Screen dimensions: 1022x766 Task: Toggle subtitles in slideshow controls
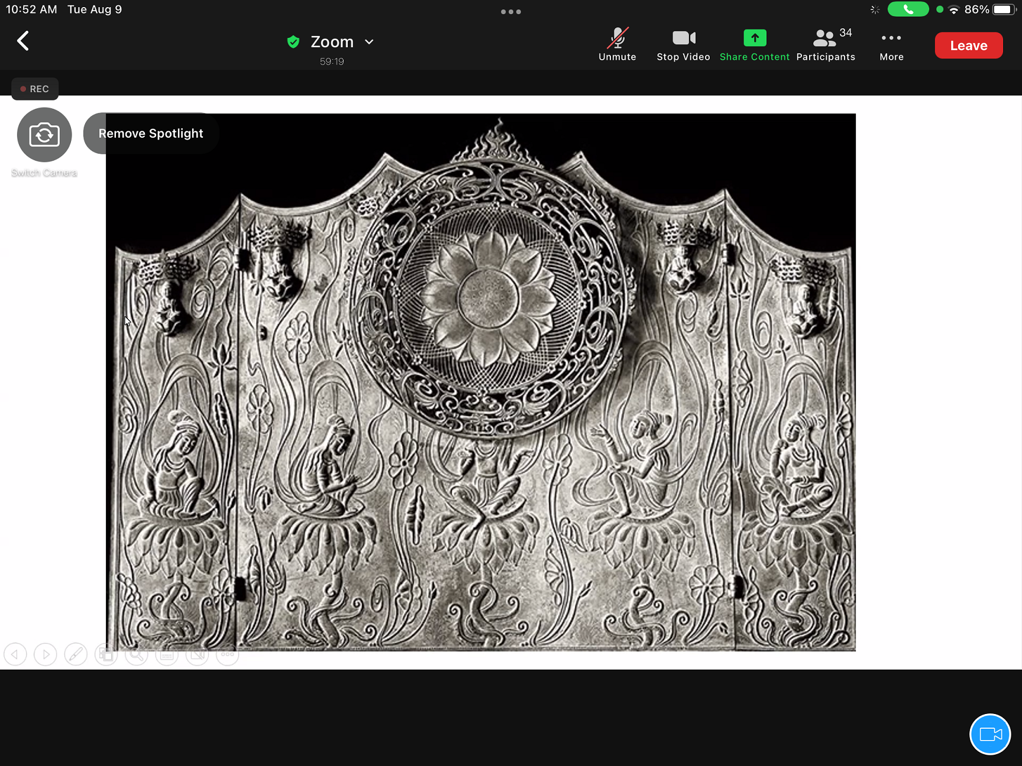167,654
